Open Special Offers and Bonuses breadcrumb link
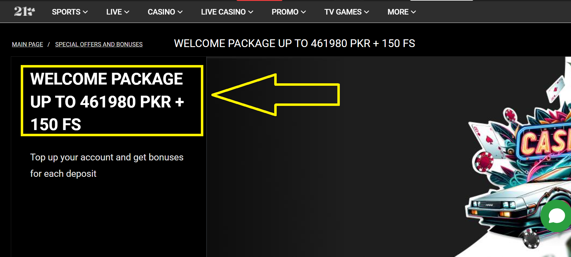571x257 pixels. pyautogui.click(x=99, y=44)
